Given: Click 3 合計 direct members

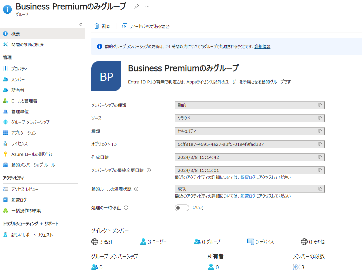Looking at the screenshot, I should [102, 242].
